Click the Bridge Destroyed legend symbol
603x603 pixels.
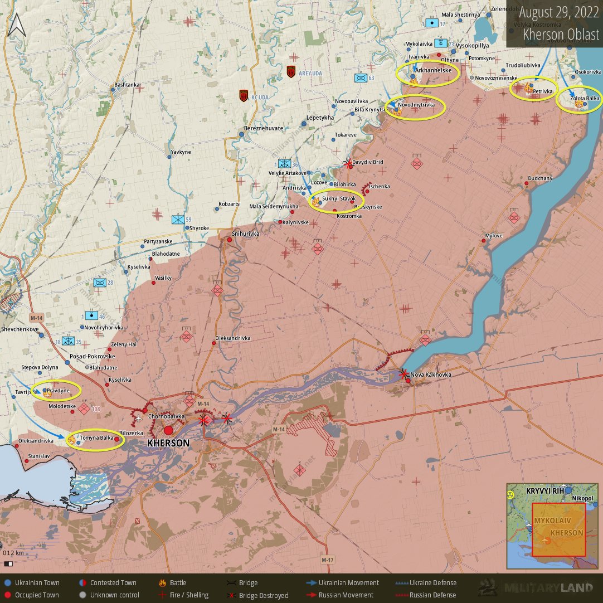coord(231,595)
